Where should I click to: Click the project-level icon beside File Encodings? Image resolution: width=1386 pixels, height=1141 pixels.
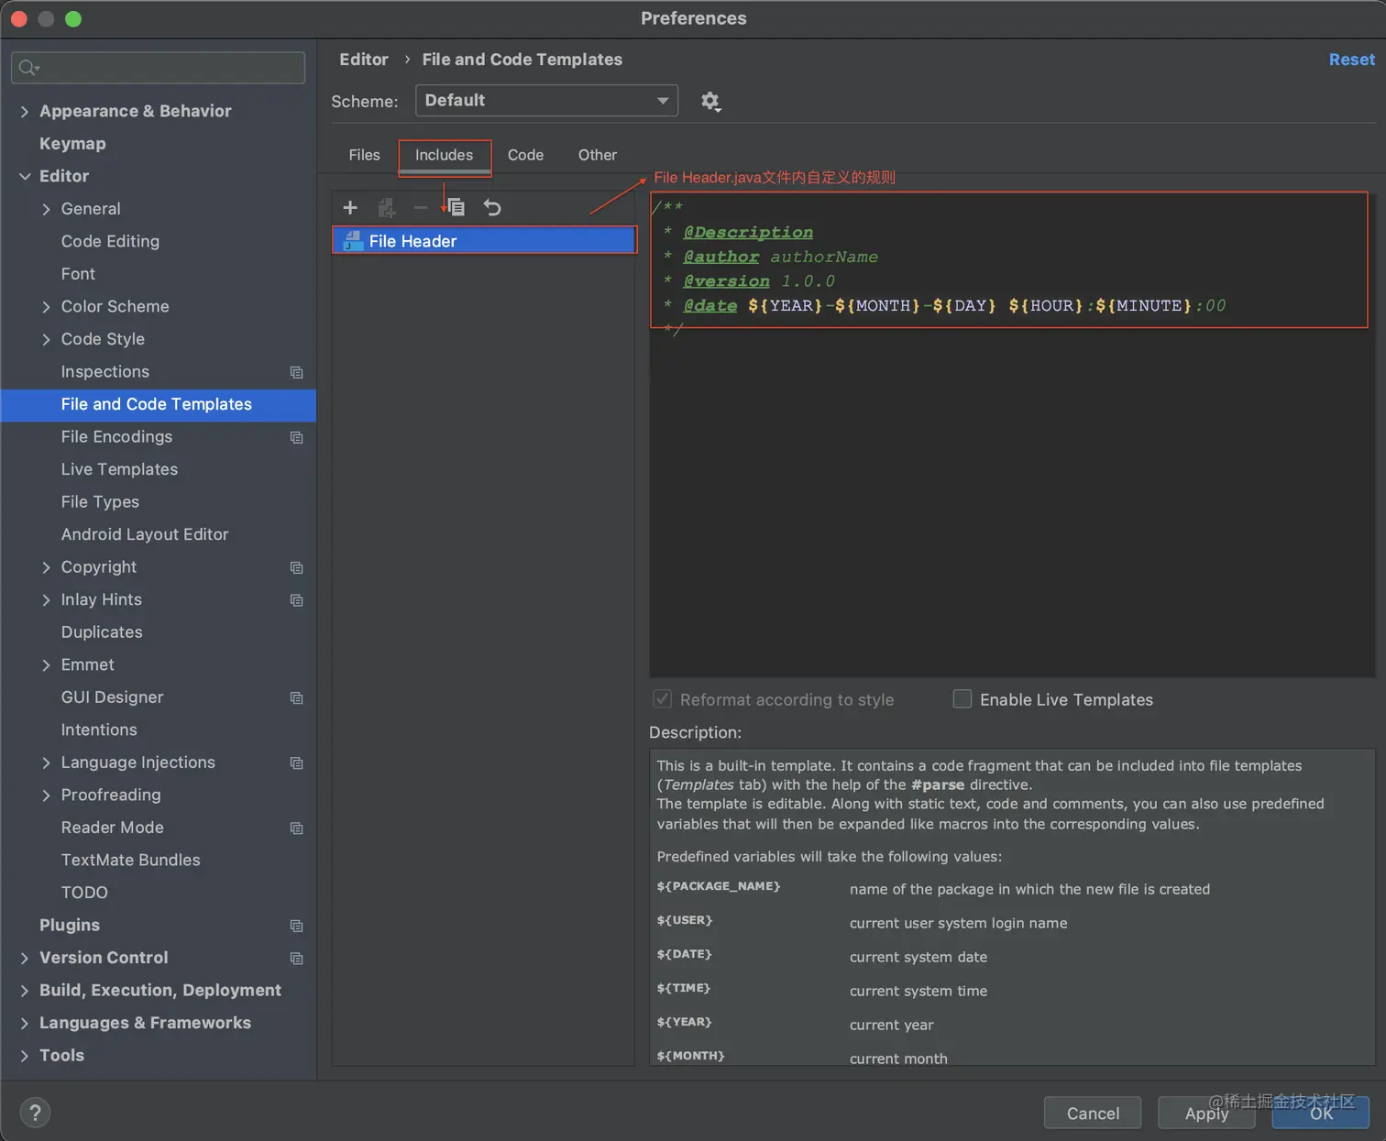(x=296, y=437)
